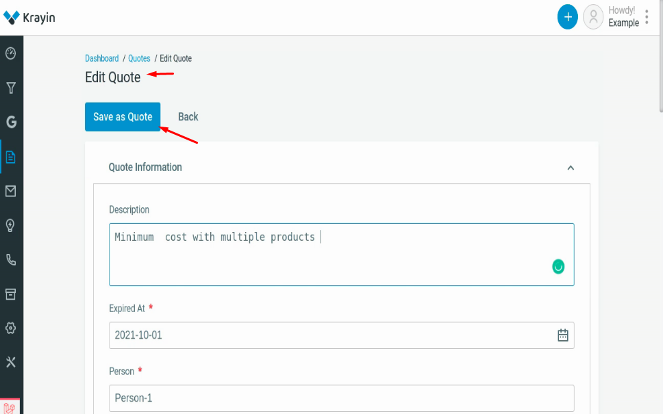The width and height of the screenshot is (663, 414).
Task: Open the Dashboard speedometer icon in sidebar
Action: click(x=11, y=53)
